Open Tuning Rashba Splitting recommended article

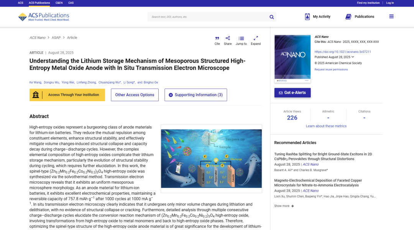[323, 156]
